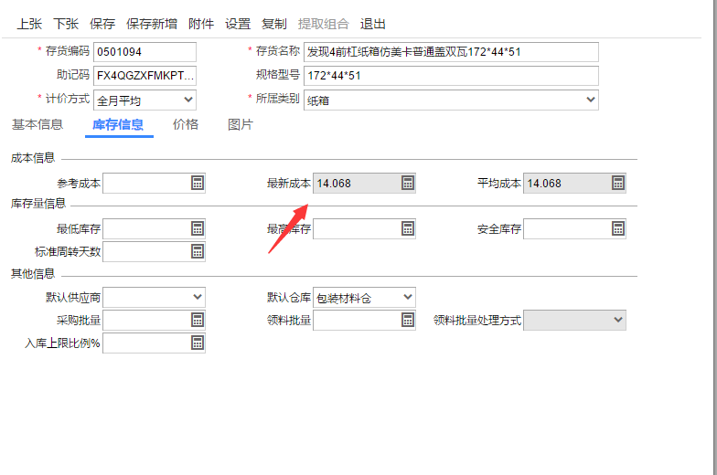Expand the 所属类别 dropdown

point(591,100)
